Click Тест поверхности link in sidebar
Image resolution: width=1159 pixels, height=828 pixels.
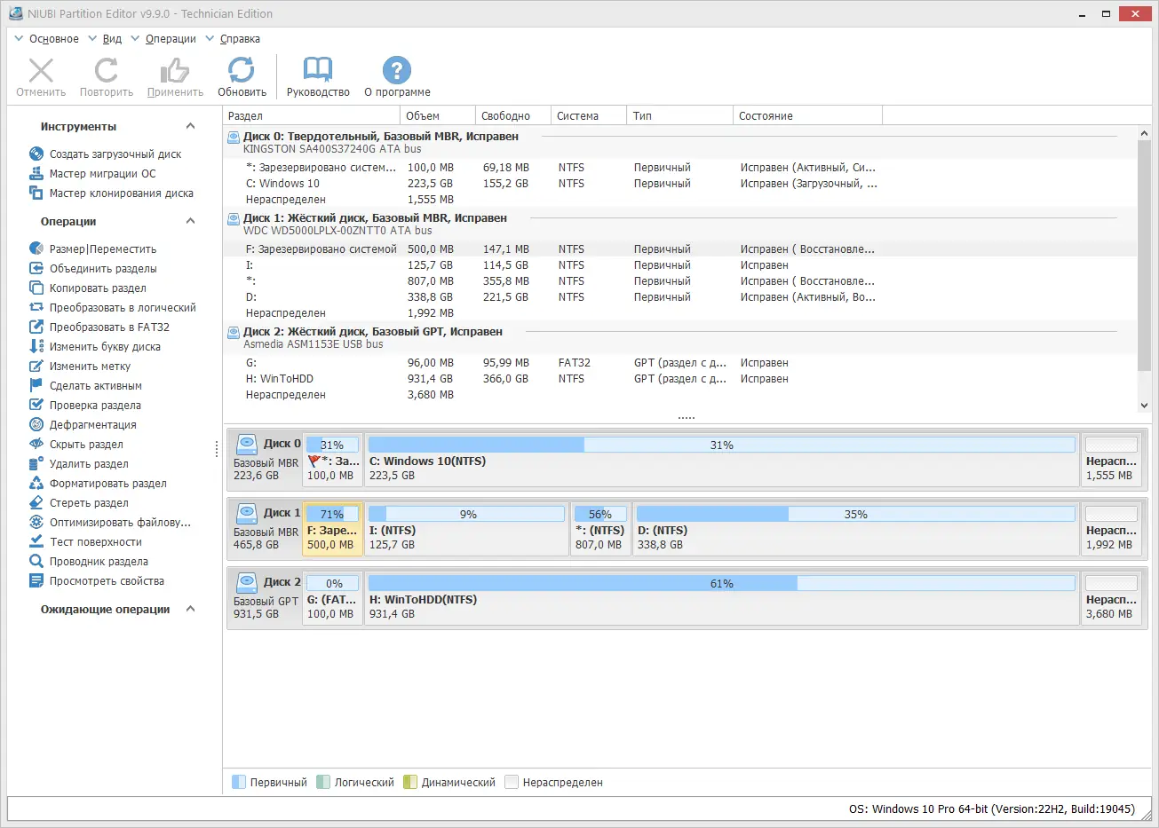96,542
